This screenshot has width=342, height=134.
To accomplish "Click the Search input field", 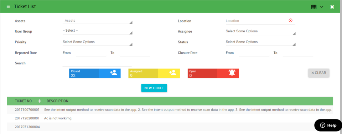I will click(97, 63).
